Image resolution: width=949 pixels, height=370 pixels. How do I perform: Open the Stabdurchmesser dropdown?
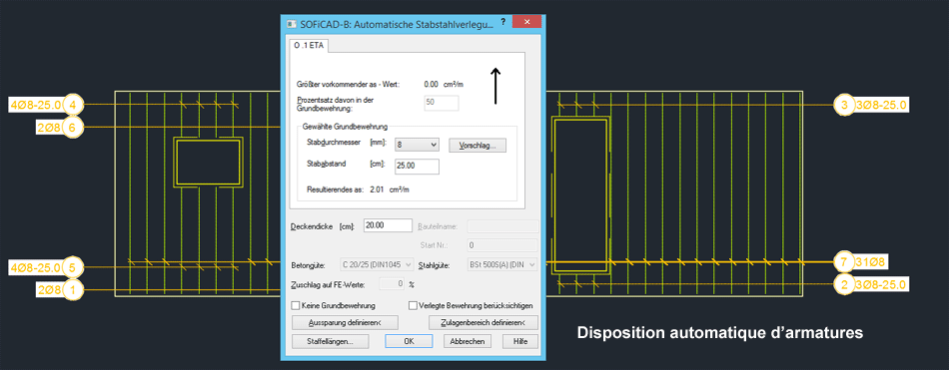tap(417, 145)
